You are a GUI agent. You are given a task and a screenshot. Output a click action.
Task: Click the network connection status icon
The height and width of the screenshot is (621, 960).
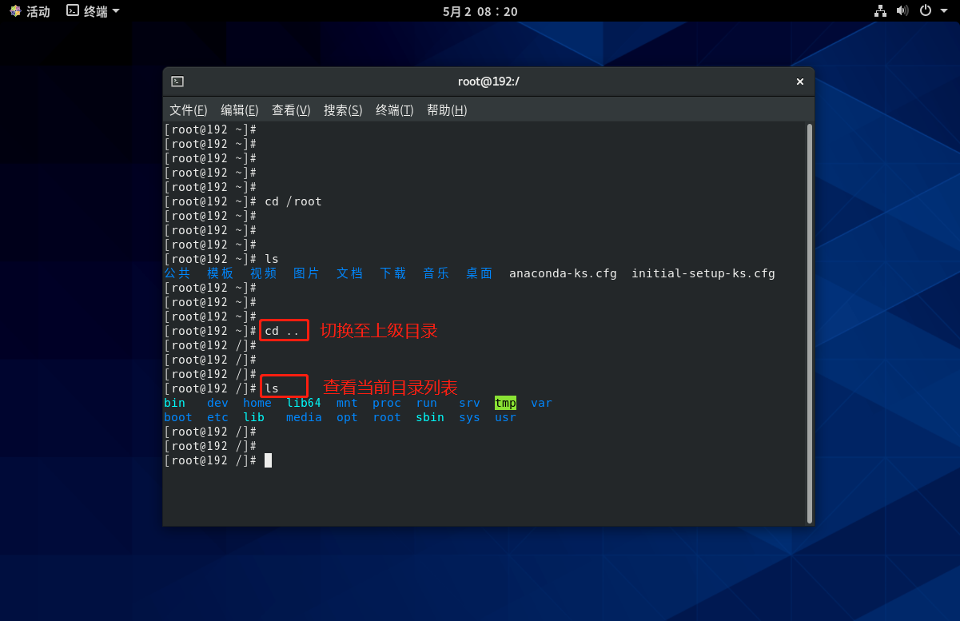(880, 10)
